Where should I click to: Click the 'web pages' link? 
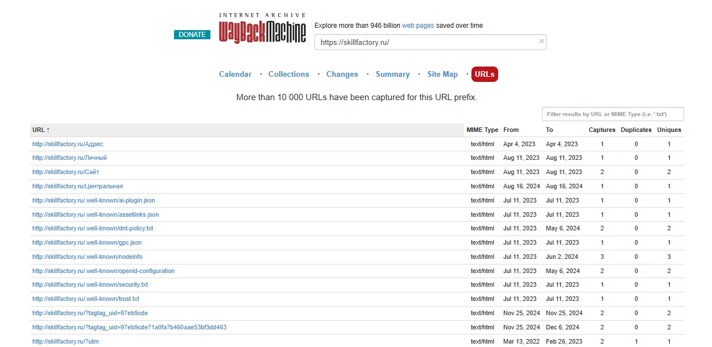coord(418,26)
